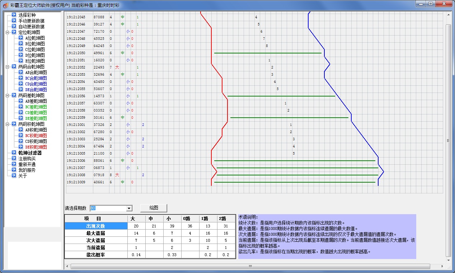Click the arrow icon beside 选择彩种
Viewport: 455px width, 273px height.
[14, 15]
